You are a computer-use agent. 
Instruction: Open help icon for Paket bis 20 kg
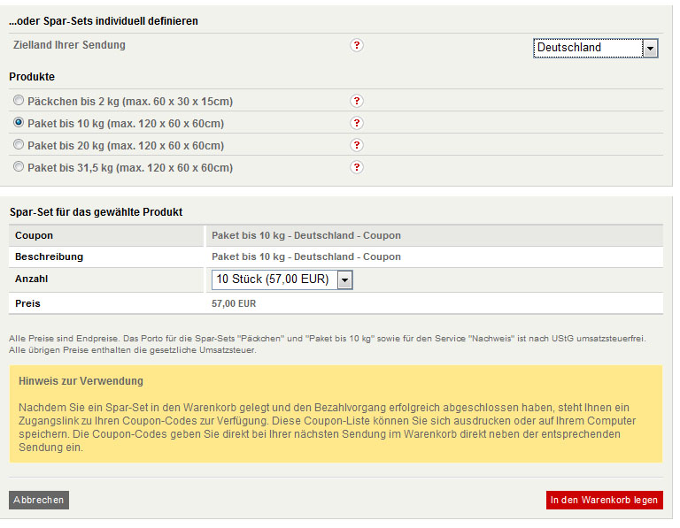pyautogui.click(x=357, y=145)
